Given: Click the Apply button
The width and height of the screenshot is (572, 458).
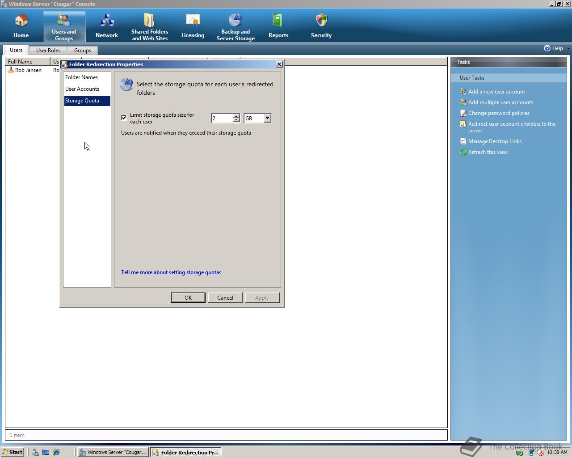Looking at the screenshot, I should coord(262,297).
